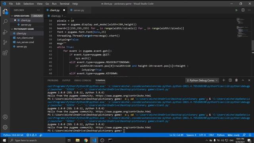Select the Terminal panel tab
This screenshot has width=254, height=143.
(x=100, y=80)
